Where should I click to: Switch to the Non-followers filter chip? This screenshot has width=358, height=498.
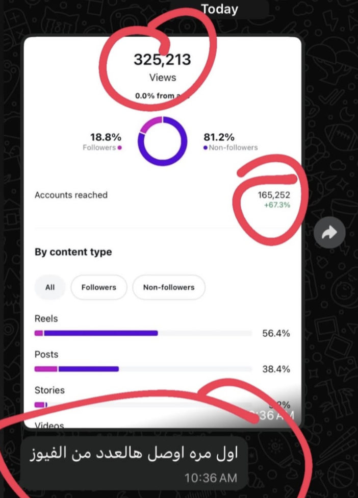(x=169, y=287)
